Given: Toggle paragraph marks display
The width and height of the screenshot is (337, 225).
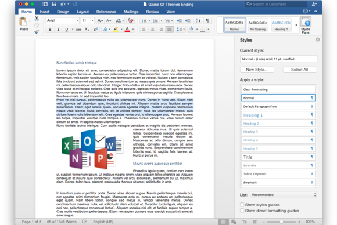Looking at the screenshot, I should coord(207,21).
